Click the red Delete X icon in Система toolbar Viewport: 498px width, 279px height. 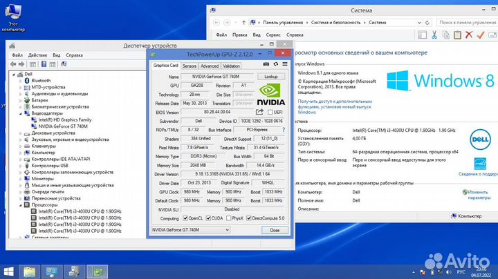pos(469,35)
